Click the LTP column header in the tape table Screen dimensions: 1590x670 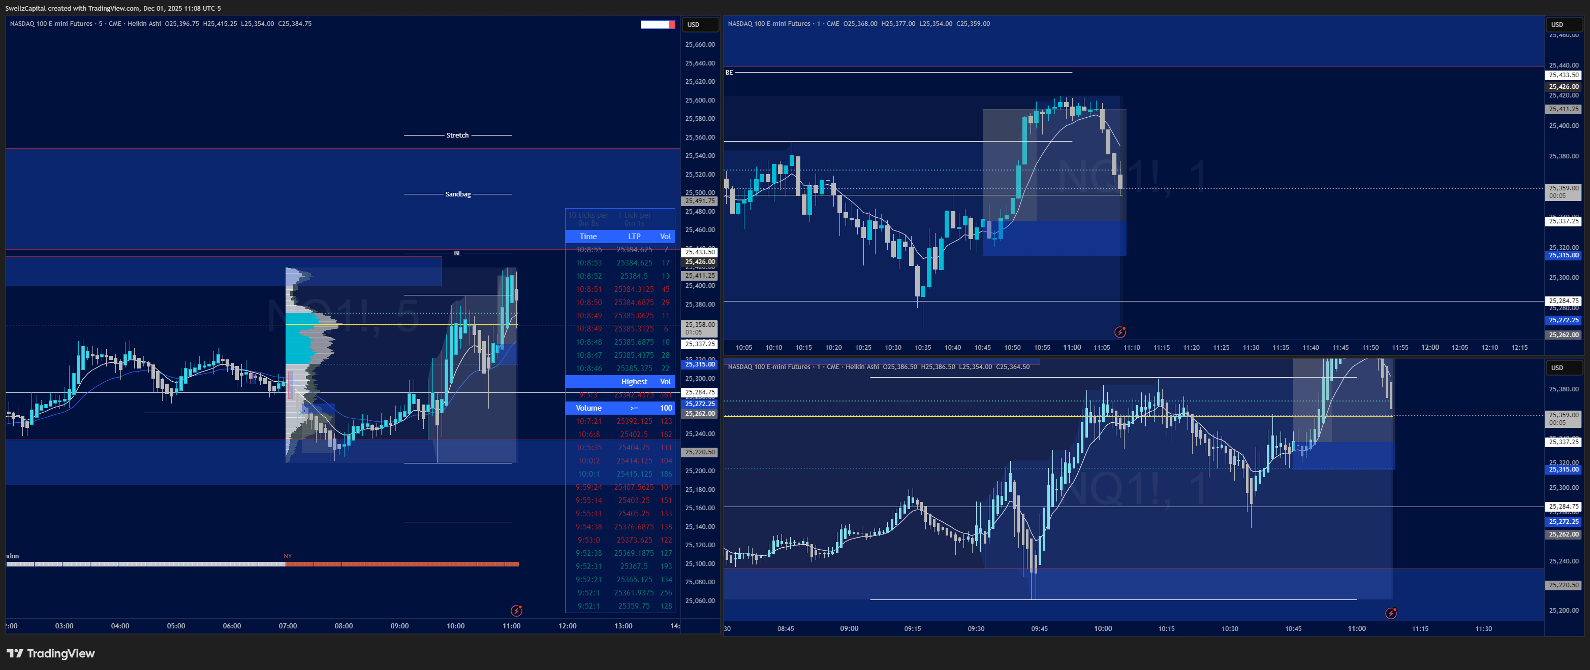pyautogui.click(x=635, y=236)
